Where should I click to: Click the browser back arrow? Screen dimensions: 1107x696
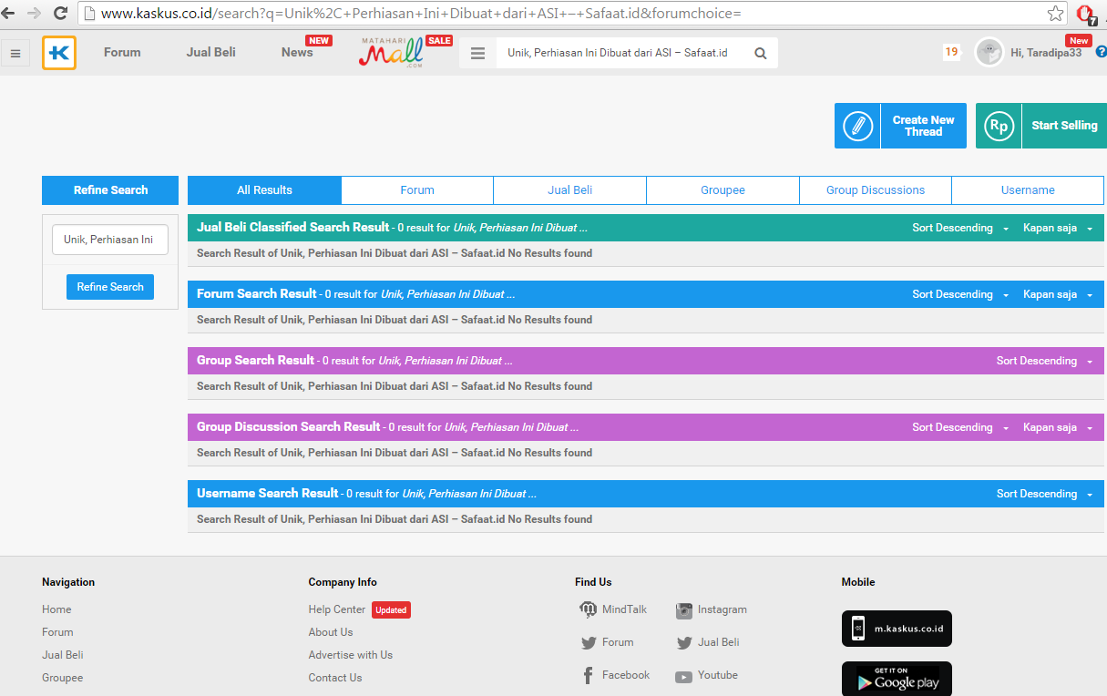click(8, 14)
